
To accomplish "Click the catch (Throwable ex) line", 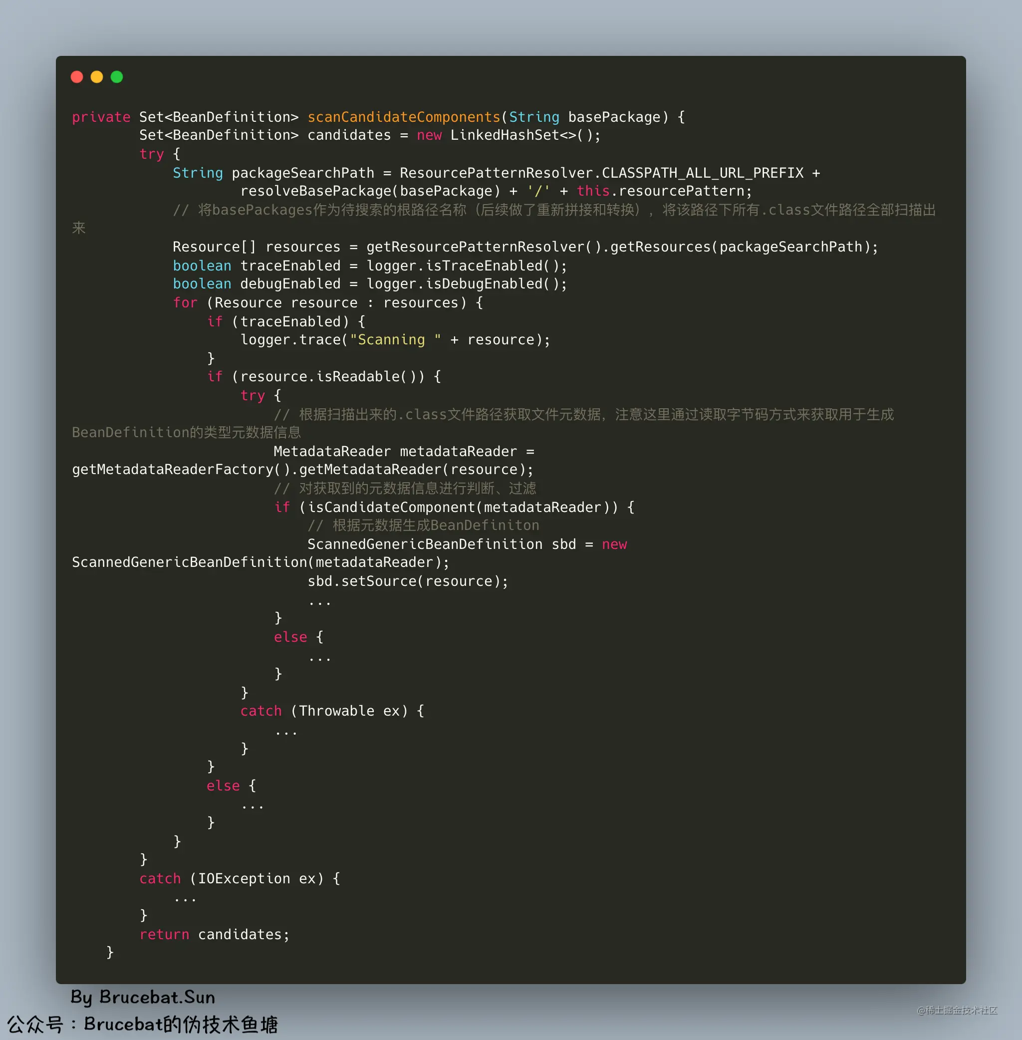I will click(x=331, y=711).
